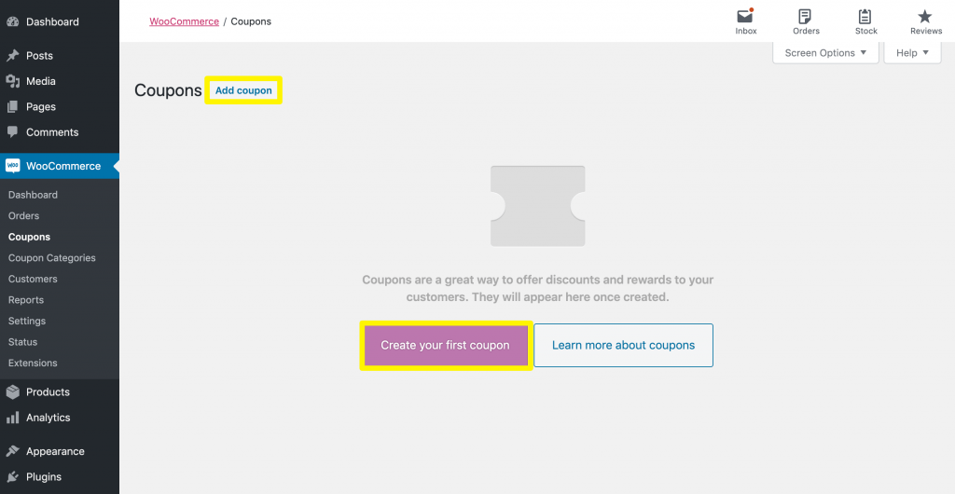Image resolution: width=955 pixels, height=494 pixels.
Task: Click Learn more about coupons button
Action: pyautogui.click(x=623, y=346)
